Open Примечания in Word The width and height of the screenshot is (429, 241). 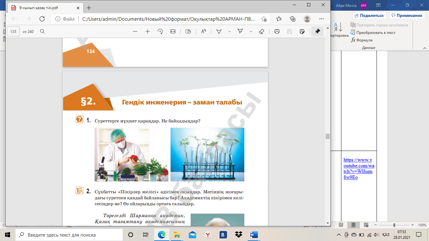(x=407, y=15)
